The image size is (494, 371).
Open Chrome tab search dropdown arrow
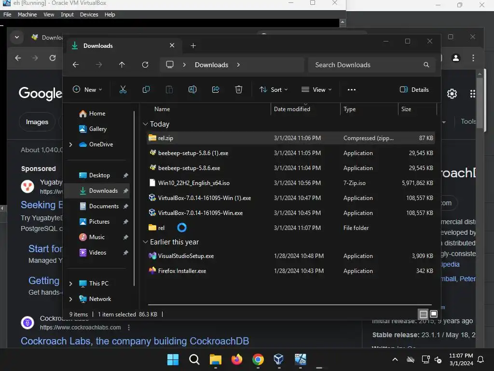(17, 37)
